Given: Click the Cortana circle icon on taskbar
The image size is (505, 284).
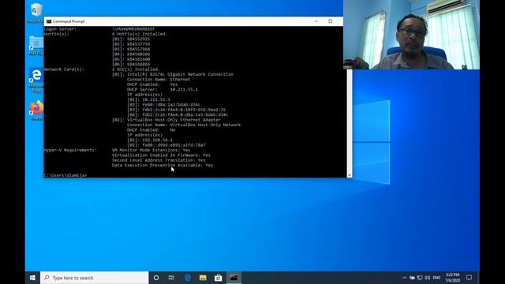Looking at the screenshot, I should [x=156, y=278].
